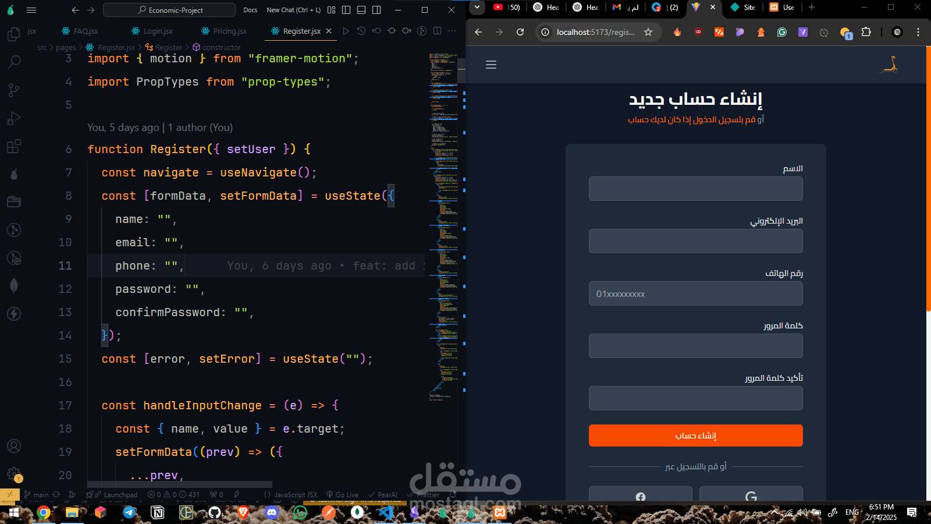Image resolution: width=931 pixels, height=524 pixels.
Task: Open errors and warnings count in the status bar
Action: (x=174, y=495)
